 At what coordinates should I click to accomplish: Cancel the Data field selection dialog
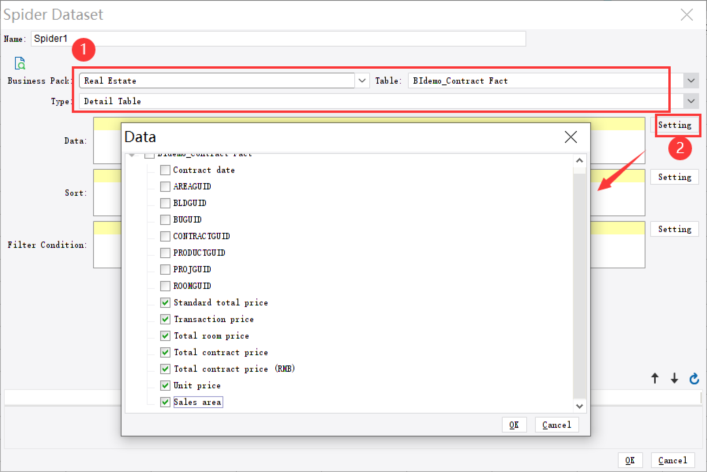[556, 425]
